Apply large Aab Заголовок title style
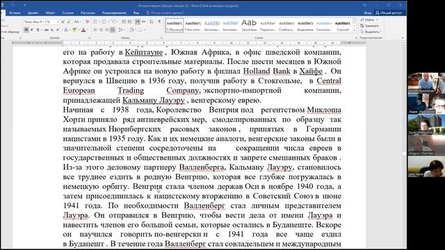Image resolution: width=445 pixels, height=250 pixels. click(x=249, y=26)
